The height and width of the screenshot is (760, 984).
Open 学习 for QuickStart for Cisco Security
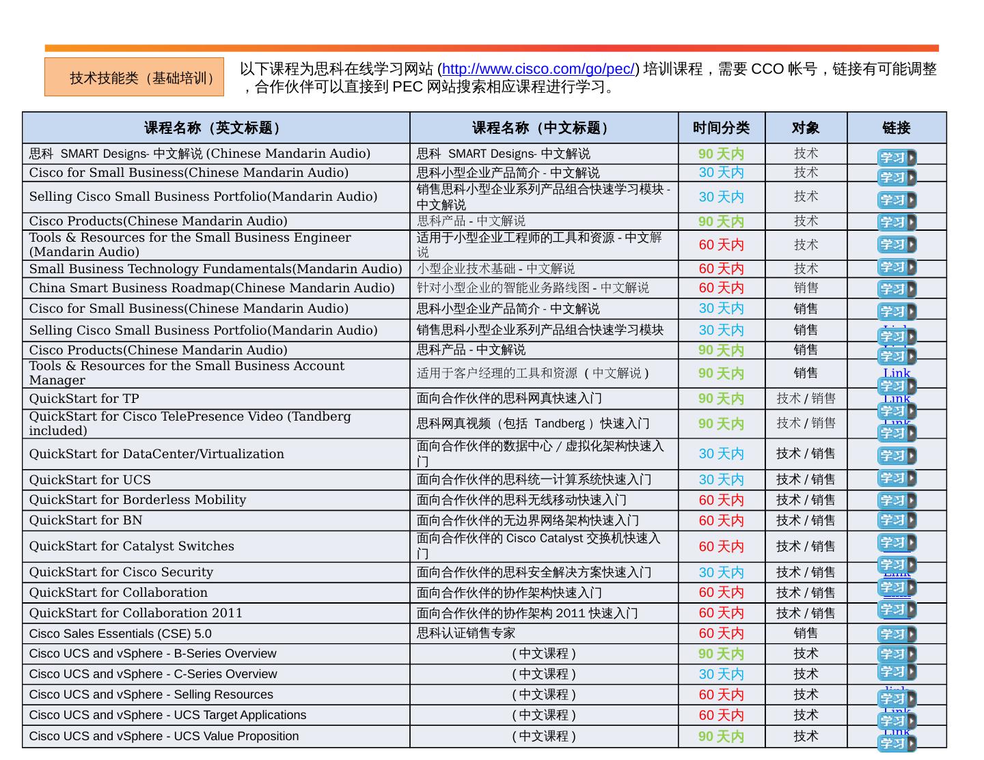pyautogui.click(x=897, y=565)
